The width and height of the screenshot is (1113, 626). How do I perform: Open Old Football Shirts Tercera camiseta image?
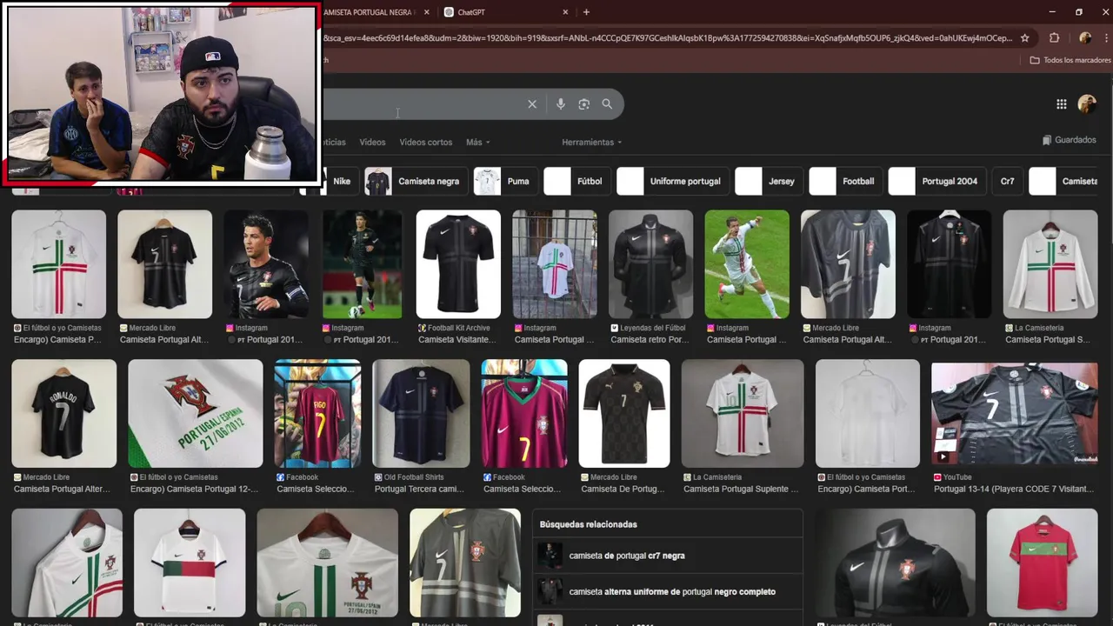(421, 414)
